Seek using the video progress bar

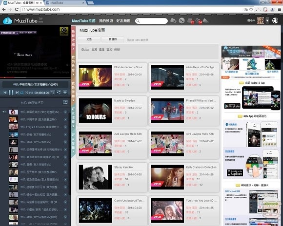(35, 77)
